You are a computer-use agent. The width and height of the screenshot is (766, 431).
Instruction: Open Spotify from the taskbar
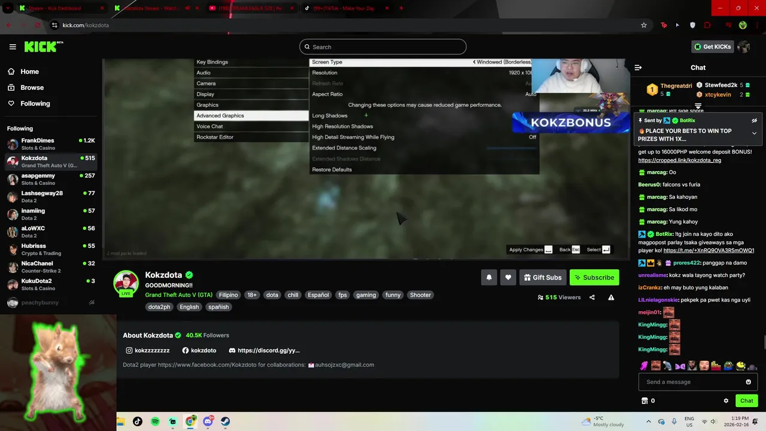(155, 421)
